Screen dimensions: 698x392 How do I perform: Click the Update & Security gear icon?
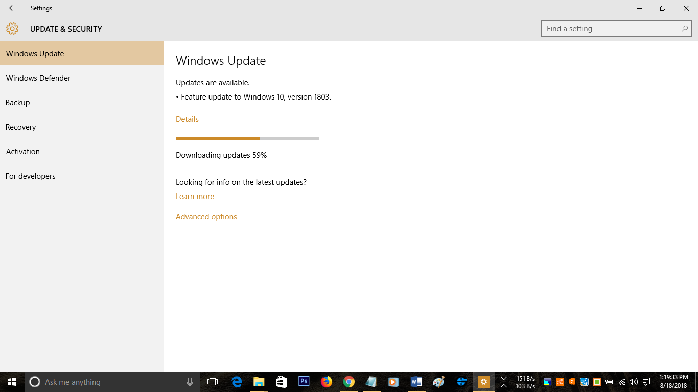point(12,29)
